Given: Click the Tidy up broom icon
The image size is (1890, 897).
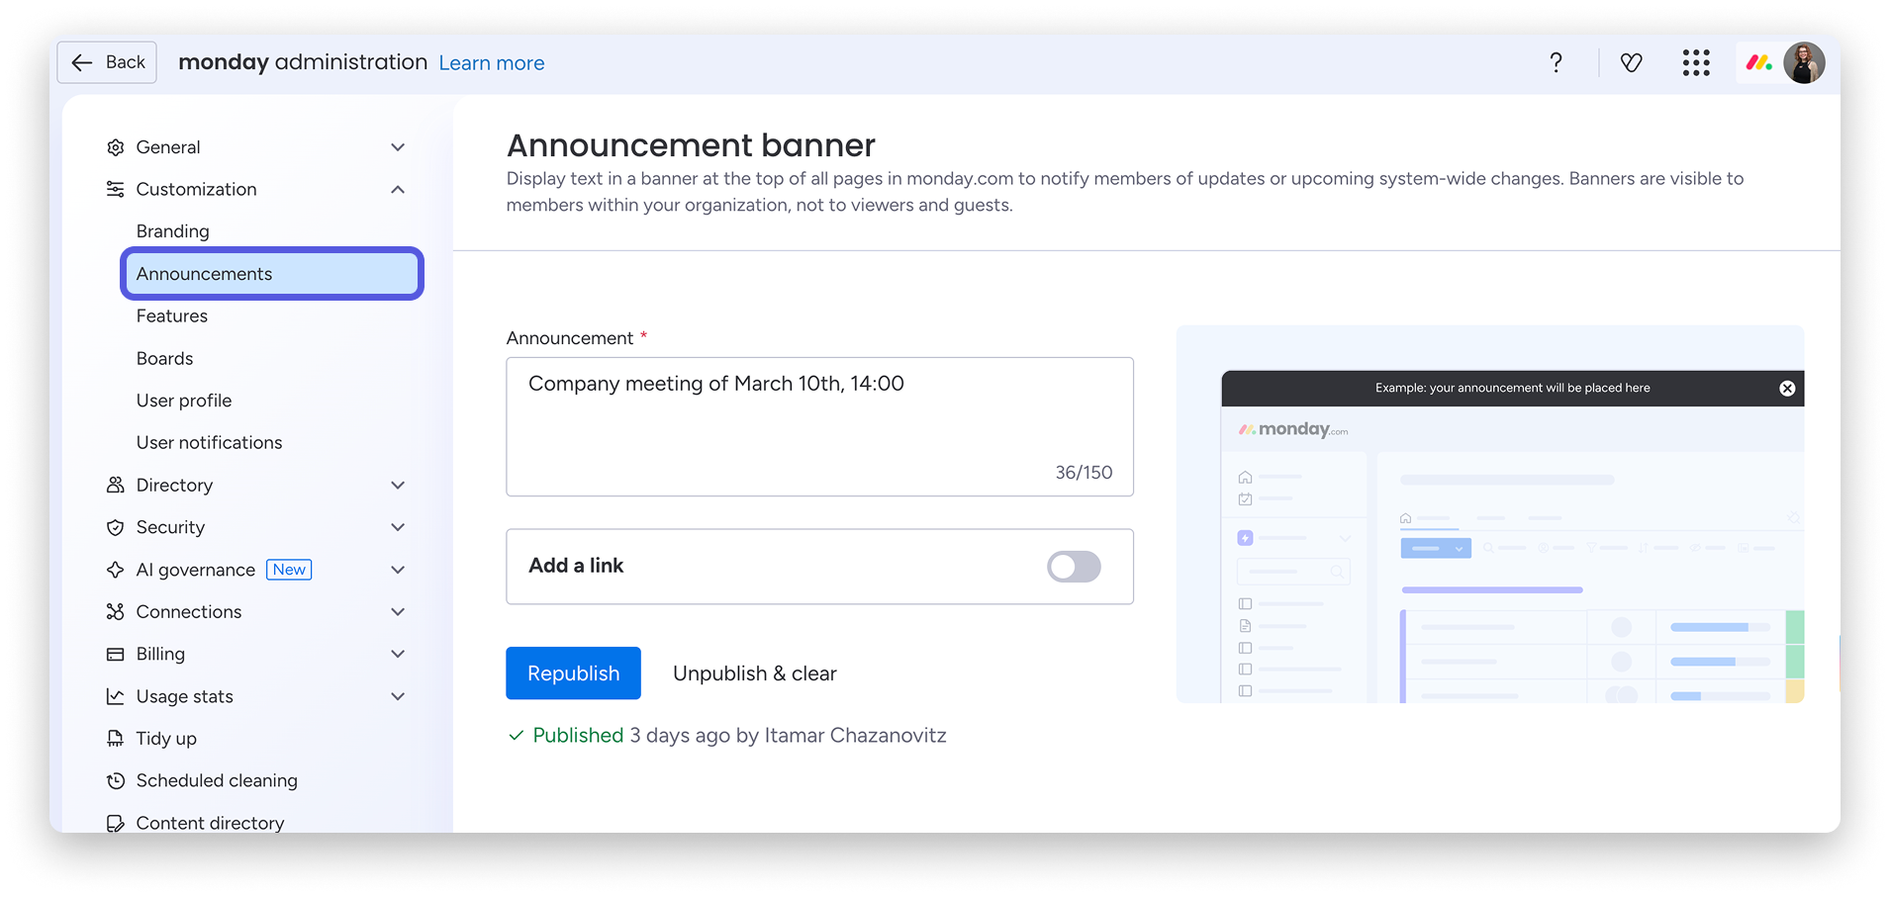Looking at the screenshot, I should tap(116, 739).
